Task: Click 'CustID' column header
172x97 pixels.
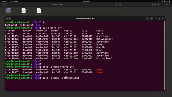Action: (x=68, y=30)
